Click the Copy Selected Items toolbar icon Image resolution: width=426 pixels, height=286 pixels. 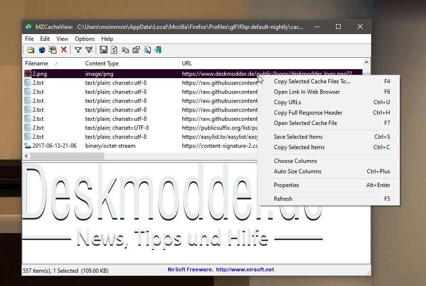click(x=125, y=50)
